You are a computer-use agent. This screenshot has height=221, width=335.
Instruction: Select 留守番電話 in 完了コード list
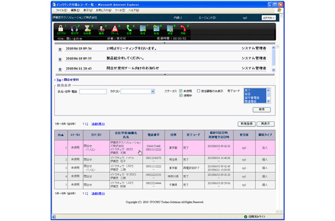tap(255, 98)
